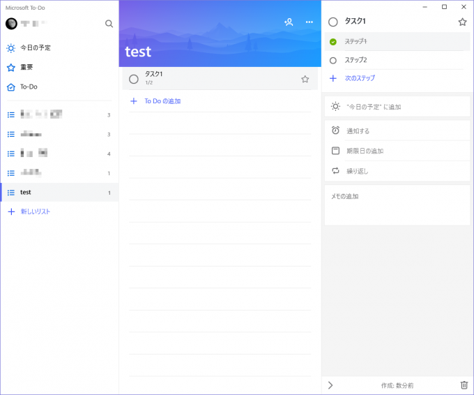
Task: Click the メモの追加 note field
Action: 397,205
